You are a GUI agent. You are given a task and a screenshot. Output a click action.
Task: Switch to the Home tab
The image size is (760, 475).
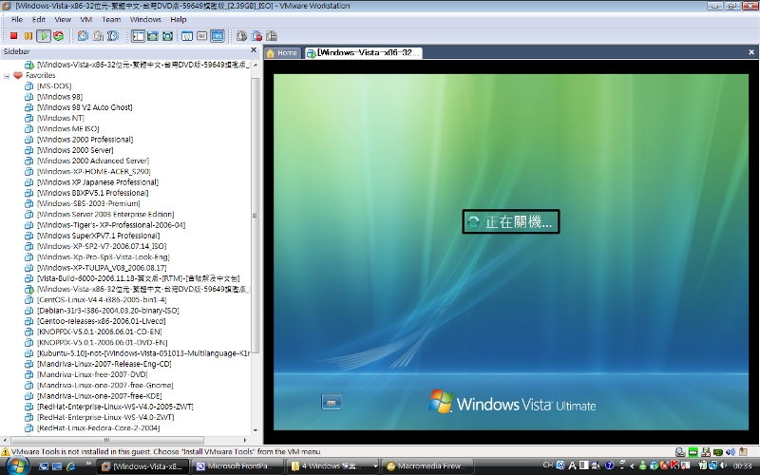pos(282,53)
